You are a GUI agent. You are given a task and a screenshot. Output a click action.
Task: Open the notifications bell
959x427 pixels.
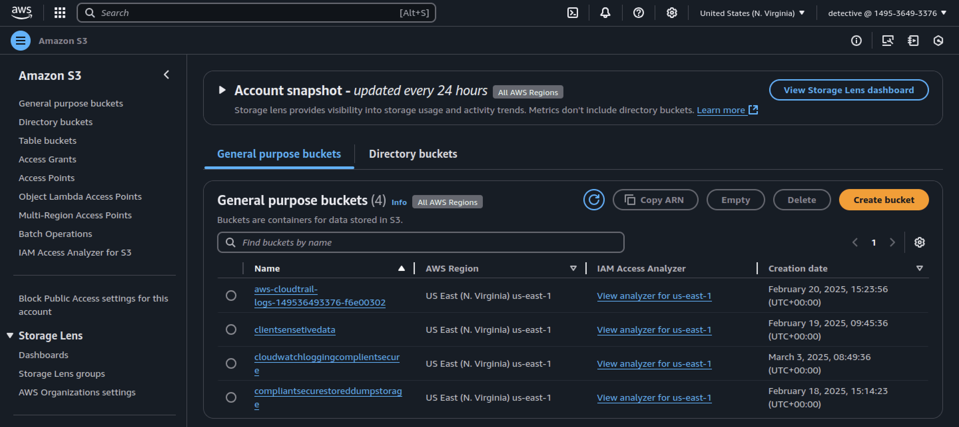point(605,13)
